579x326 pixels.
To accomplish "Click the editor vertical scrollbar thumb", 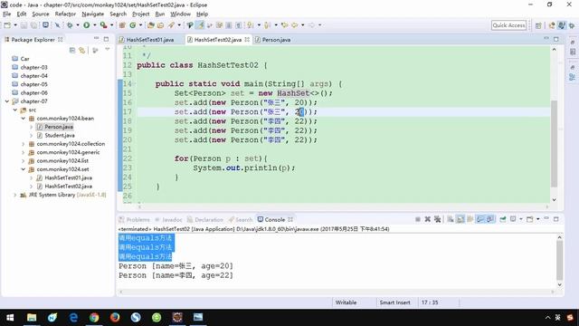I will tap(554, 143).
